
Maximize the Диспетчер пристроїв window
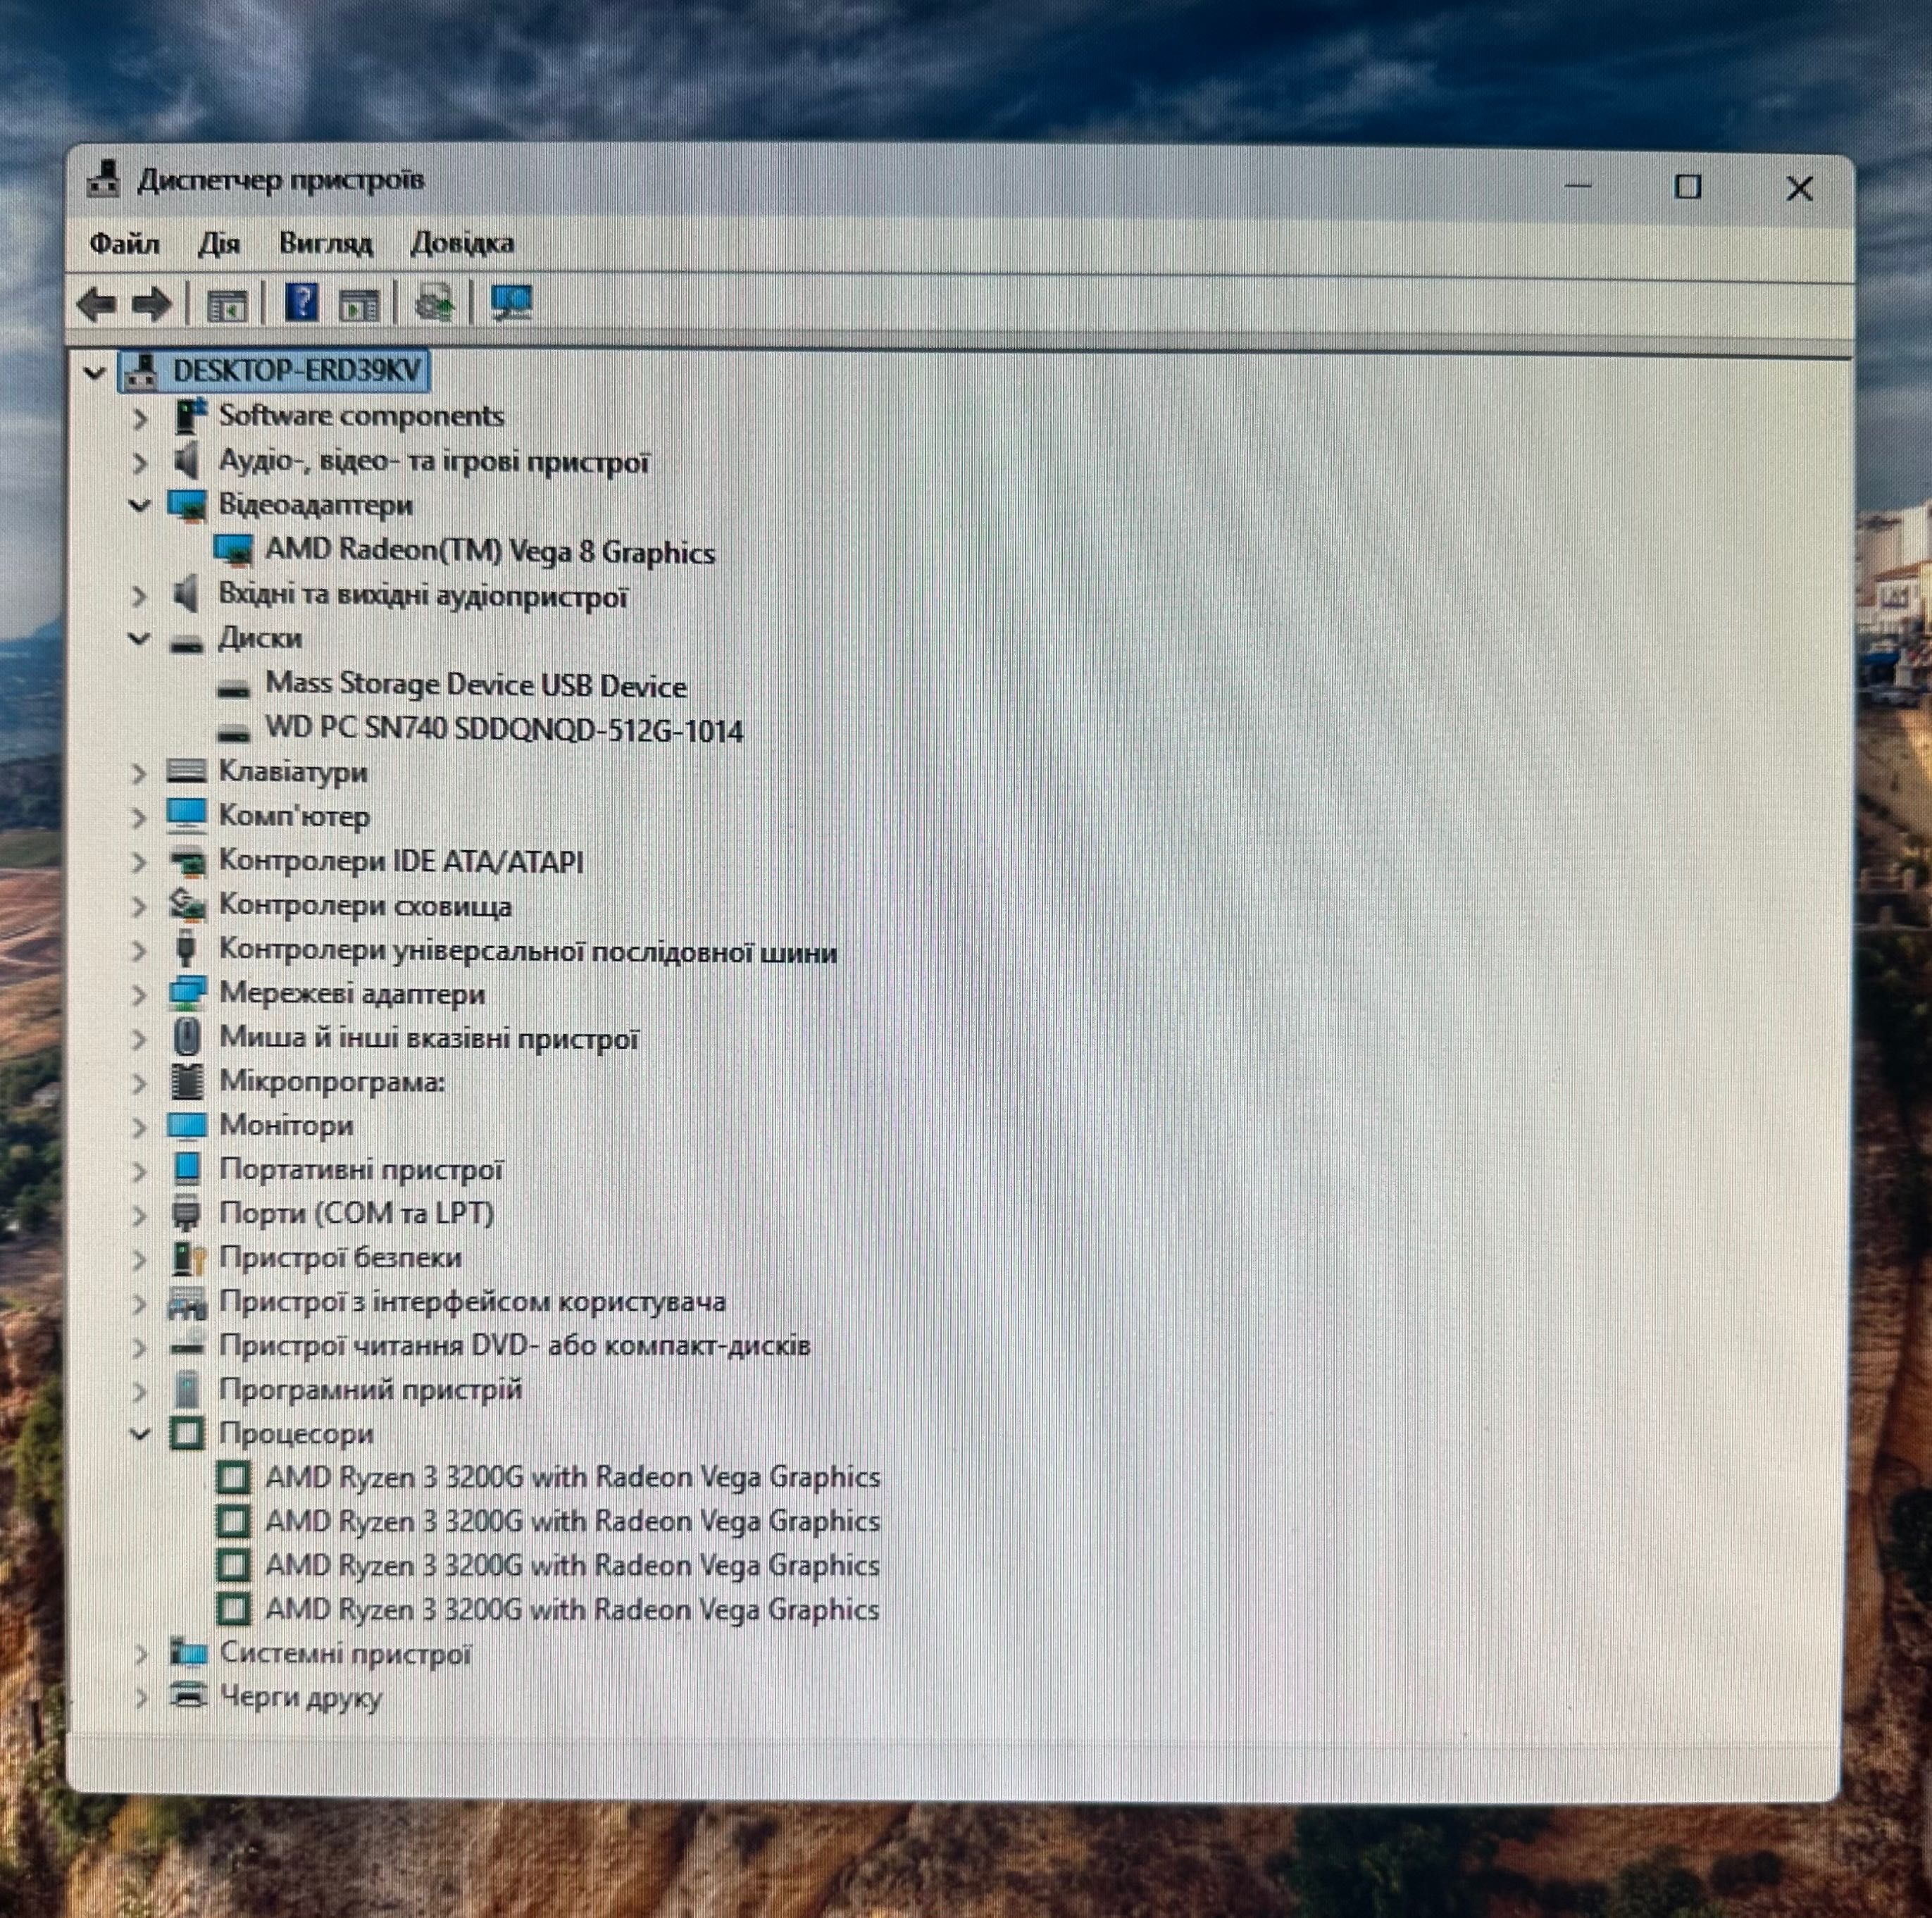1688,186
